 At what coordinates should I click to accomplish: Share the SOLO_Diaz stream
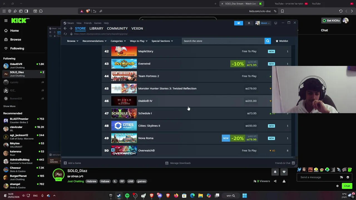pos(275,181)
